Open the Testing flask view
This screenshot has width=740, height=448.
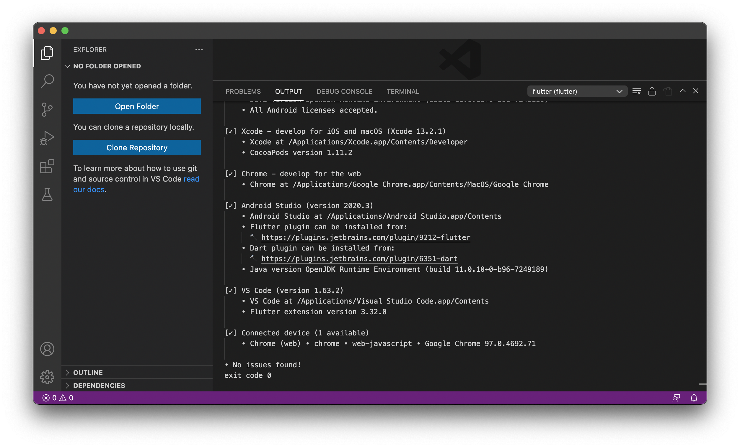(x=47, y=195)
